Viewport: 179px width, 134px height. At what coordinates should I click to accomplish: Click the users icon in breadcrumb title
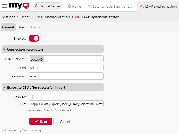coord(77,17)
